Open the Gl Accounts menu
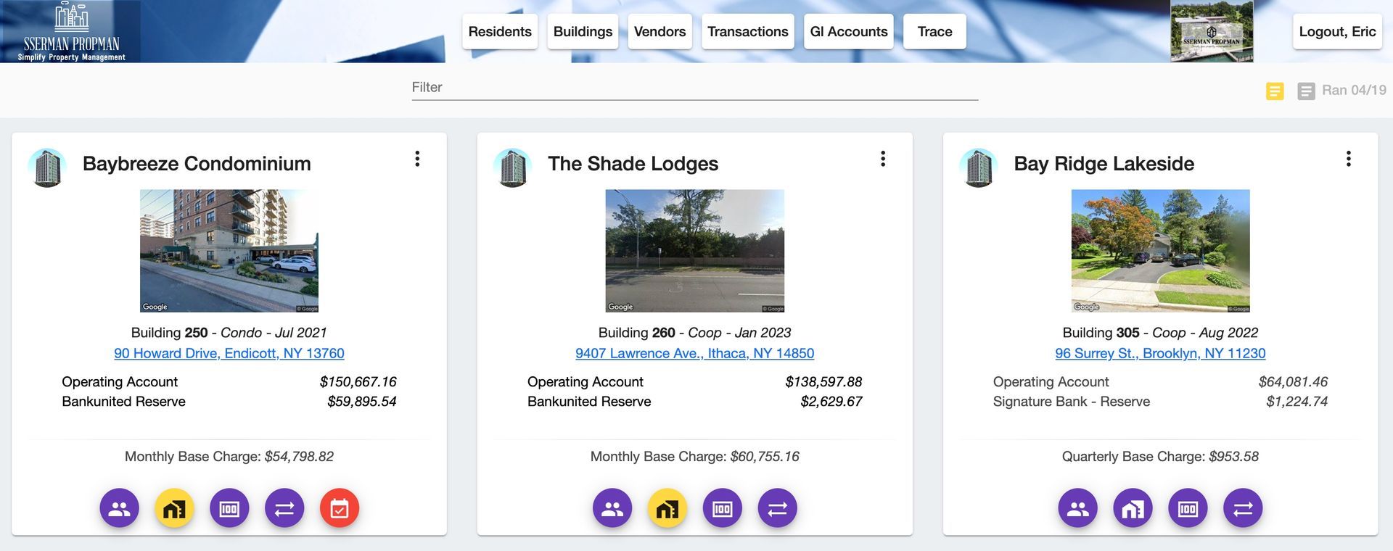The image size is (1393, 551). click(848, 32)
